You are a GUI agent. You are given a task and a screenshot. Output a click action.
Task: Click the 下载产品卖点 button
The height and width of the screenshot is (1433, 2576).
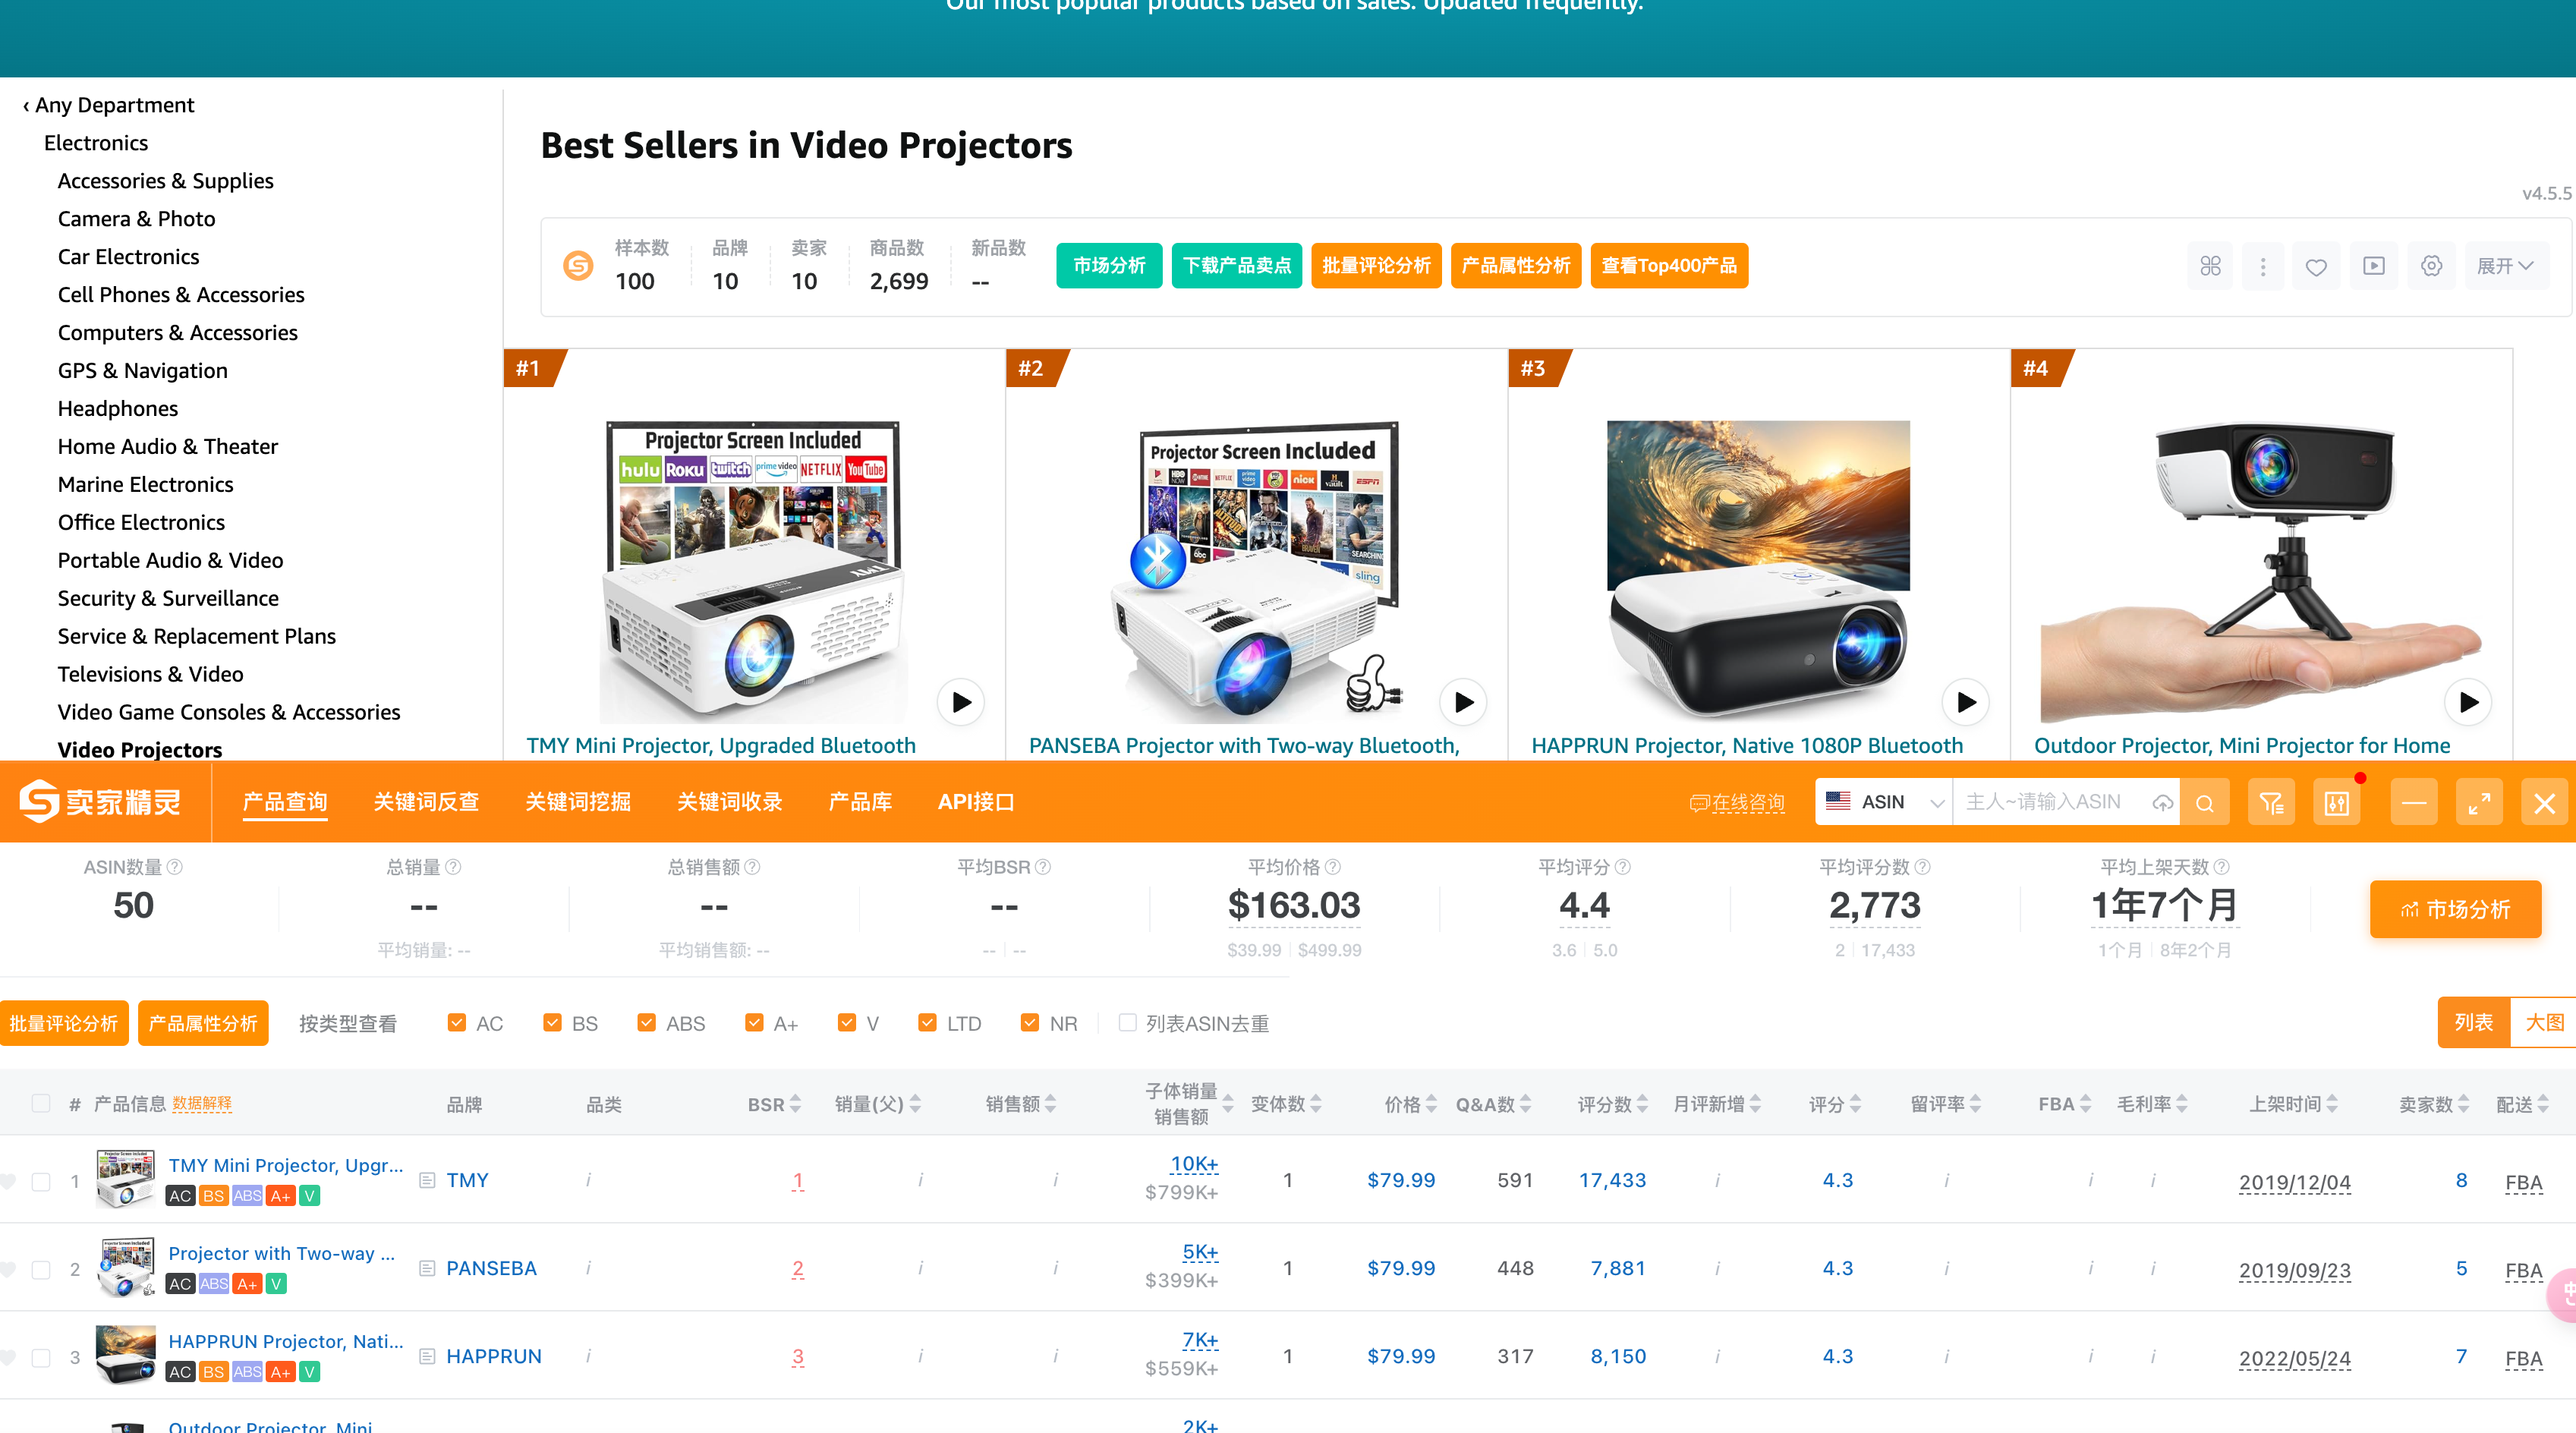coord(1237,266)
